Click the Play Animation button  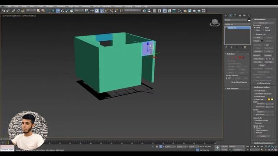(255, 146)
